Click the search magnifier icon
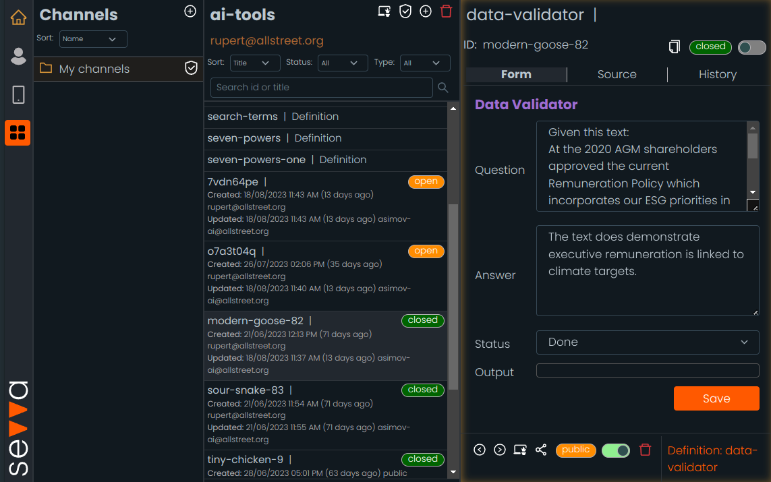 [443, 88]
